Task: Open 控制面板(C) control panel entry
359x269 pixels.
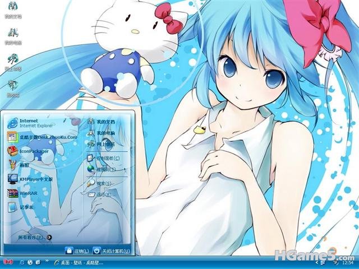Action: click(103, 158)
